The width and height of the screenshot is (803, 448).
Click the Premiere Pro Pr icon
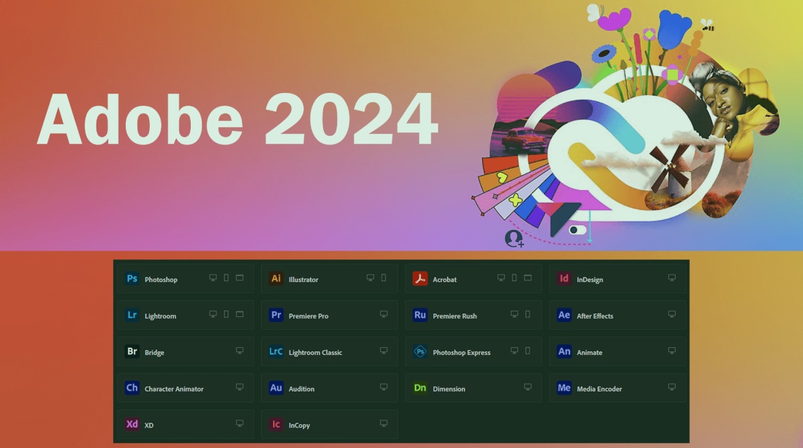276,316
